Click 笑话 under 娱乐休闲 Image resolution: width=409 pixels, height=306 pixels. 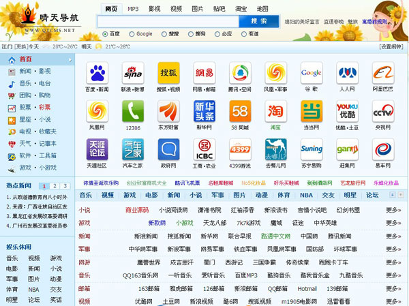pos(56,300)
